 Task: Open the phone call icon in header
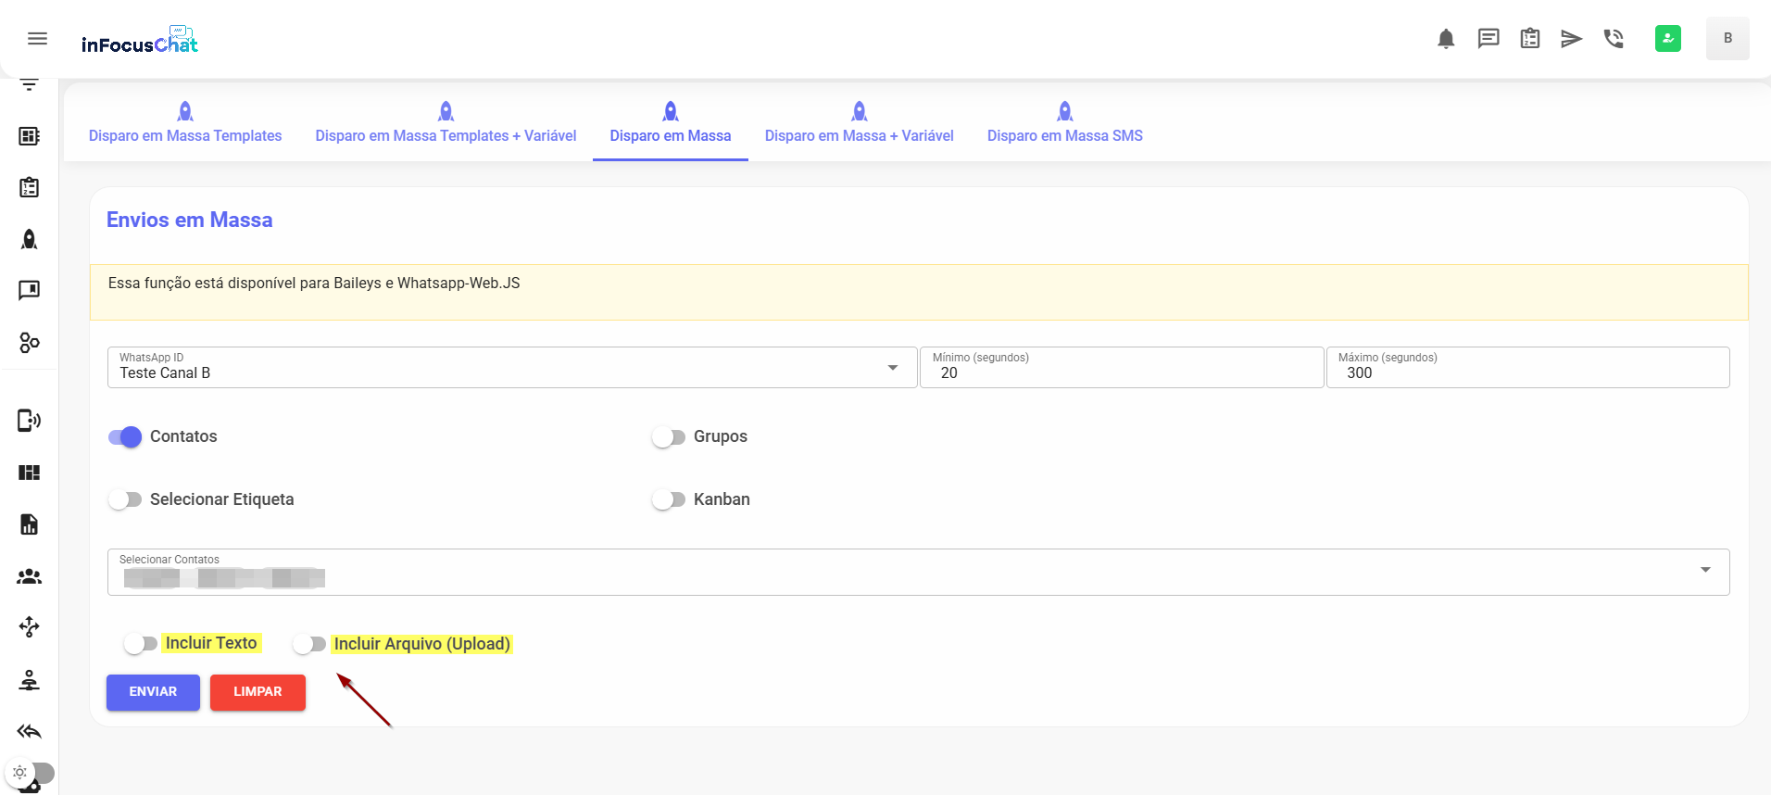click(x=1614, y=39)
